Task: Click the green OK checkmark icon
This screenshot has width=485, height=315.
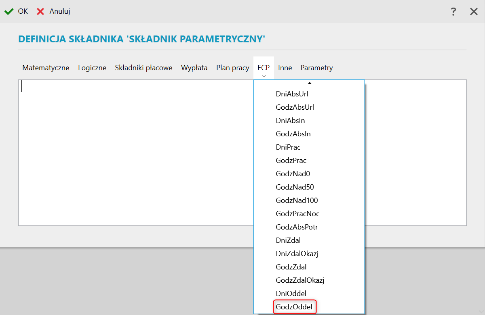Action: [x=8, y=12]
